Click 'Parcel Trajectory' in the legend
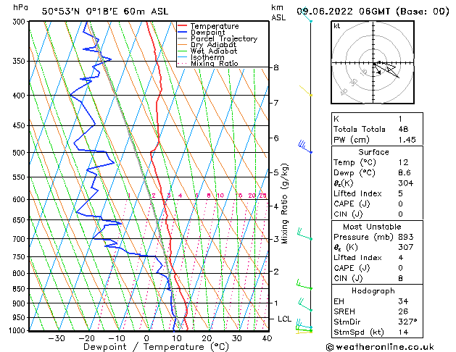Image resolution: width=456 pixels, height=352 pixels. pos(224,38)
